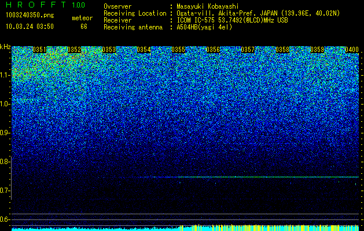Click the observer name Masayuki Kobayashi
364x231 pixels.
click(208, 6)
